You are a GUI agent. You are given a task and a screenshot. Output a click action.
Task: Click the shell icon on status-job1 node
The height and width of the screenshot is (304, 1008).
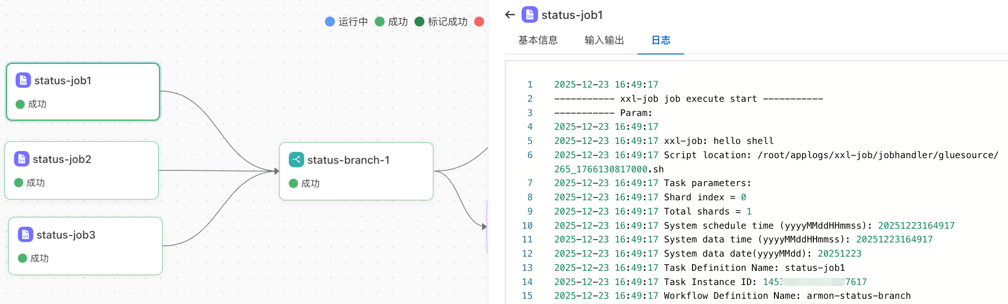(23, 80)
